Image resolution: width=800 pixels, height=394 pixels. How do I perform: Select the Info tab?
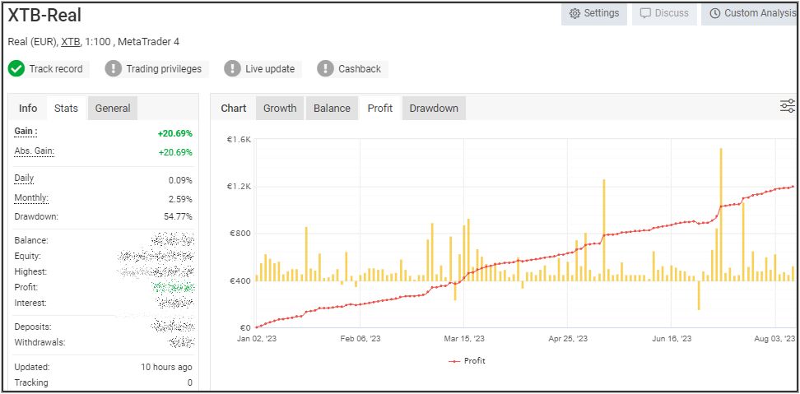point(28,109)
